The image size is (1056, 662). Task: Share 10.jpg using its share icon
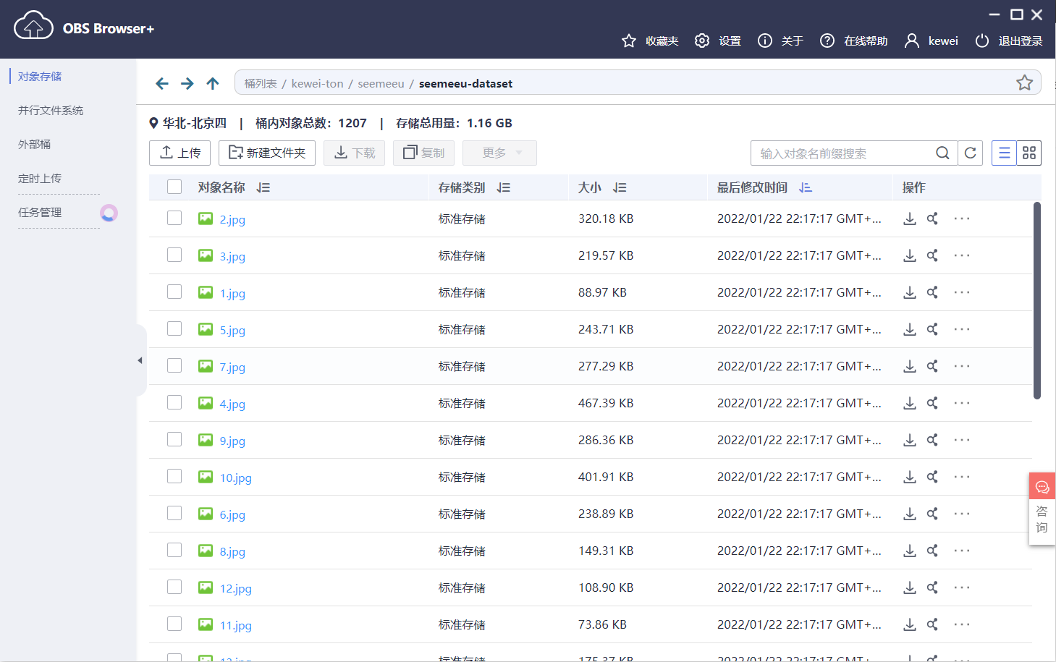pyautogui.click(x=932, y=477)
